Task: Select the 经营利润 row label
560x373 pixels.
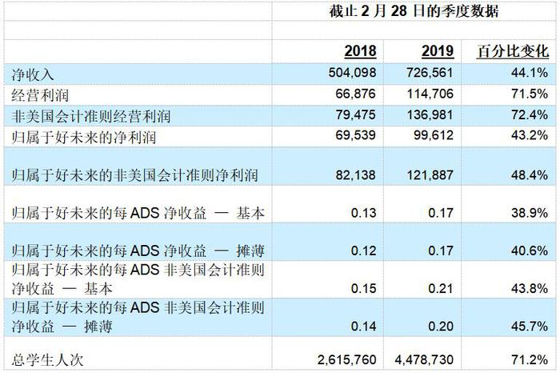Action: pyautogui.click(x=40, y=95)
